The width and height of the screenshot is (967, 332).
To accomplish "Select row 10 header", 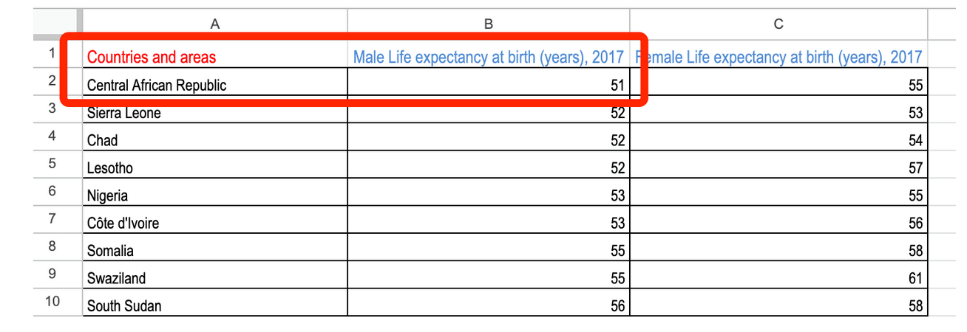I will point(52,302).
